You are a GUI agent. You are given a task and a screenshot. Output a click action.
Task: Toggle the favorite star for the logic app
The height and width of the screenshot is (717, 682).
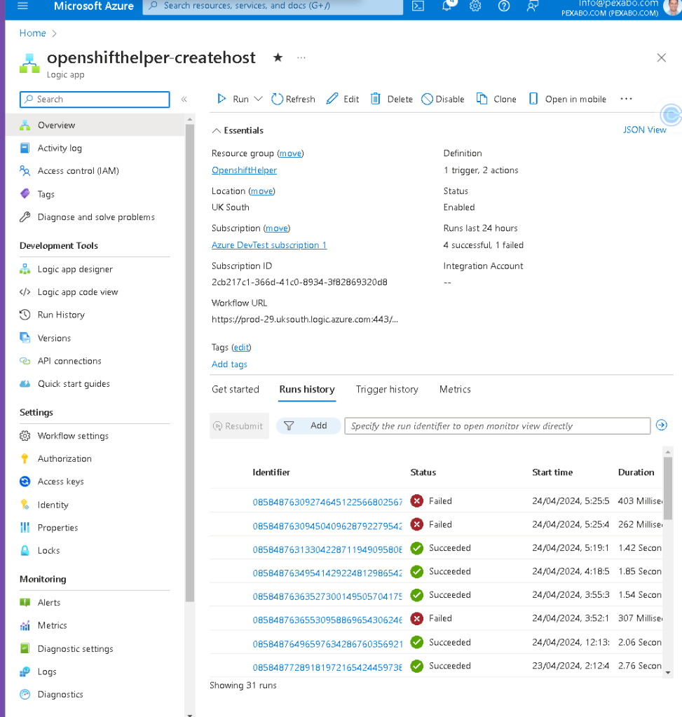point(278,57)
